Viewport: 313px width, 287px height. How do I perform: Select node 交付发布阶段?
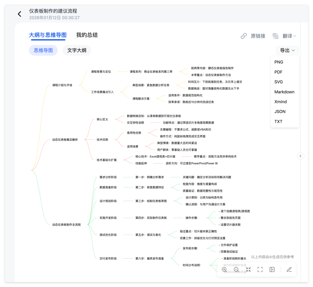(108, 259)
